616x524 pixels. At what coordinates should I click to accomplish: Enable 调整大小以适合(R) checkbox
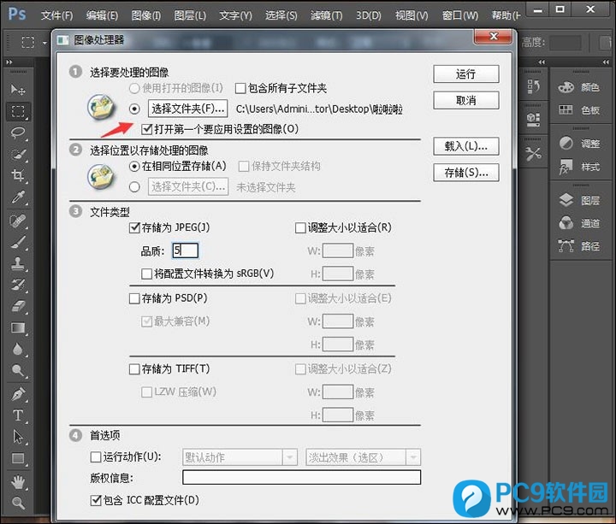(x=300, y=227)
